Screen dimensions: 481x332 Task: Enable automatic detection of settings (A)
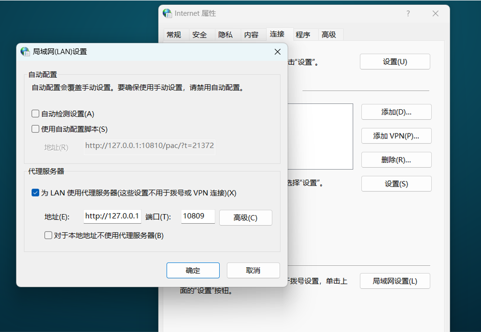click(x=35, y=114)
